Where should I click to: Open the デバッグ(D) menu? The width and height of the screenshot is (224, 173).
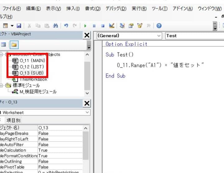pyautogui.click(x=116, y=9)
